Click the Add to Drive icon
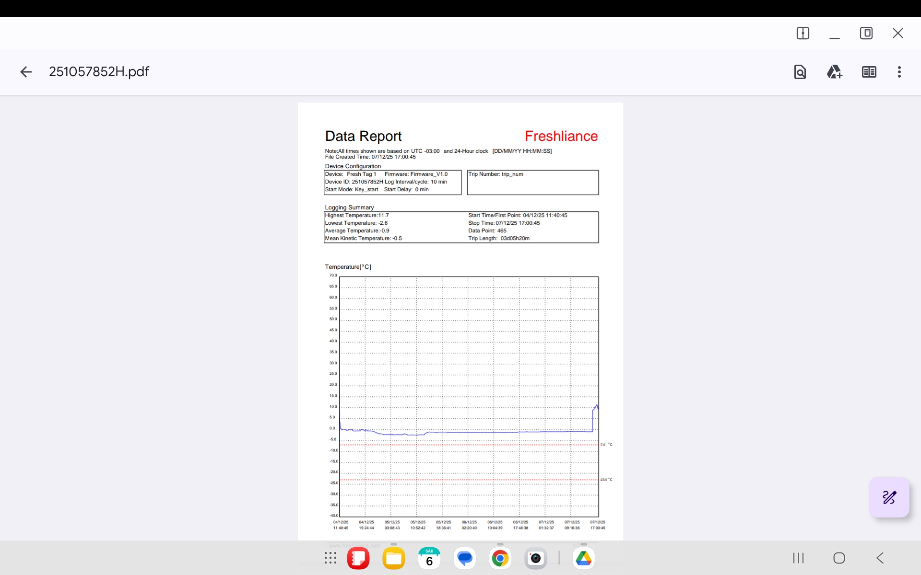Screen dimensions: 921x575 834,72
